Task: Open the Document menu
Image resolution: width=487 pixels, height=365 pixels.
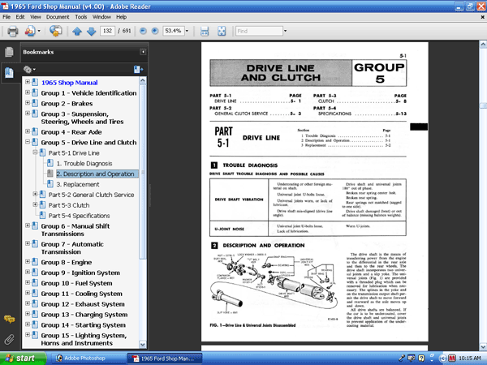Action: 58,17
